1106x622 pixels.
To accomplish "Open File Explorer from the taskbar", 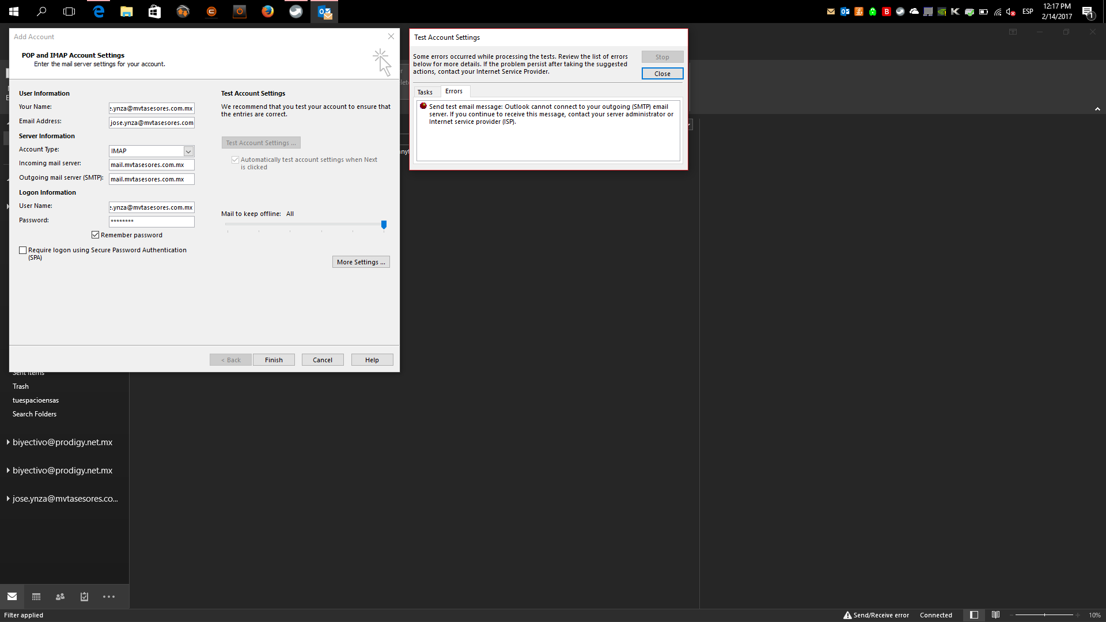I will pos(127,12).
